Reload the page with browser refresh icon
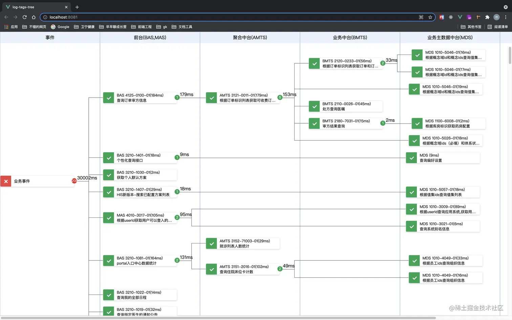 (x=24, y=17)
